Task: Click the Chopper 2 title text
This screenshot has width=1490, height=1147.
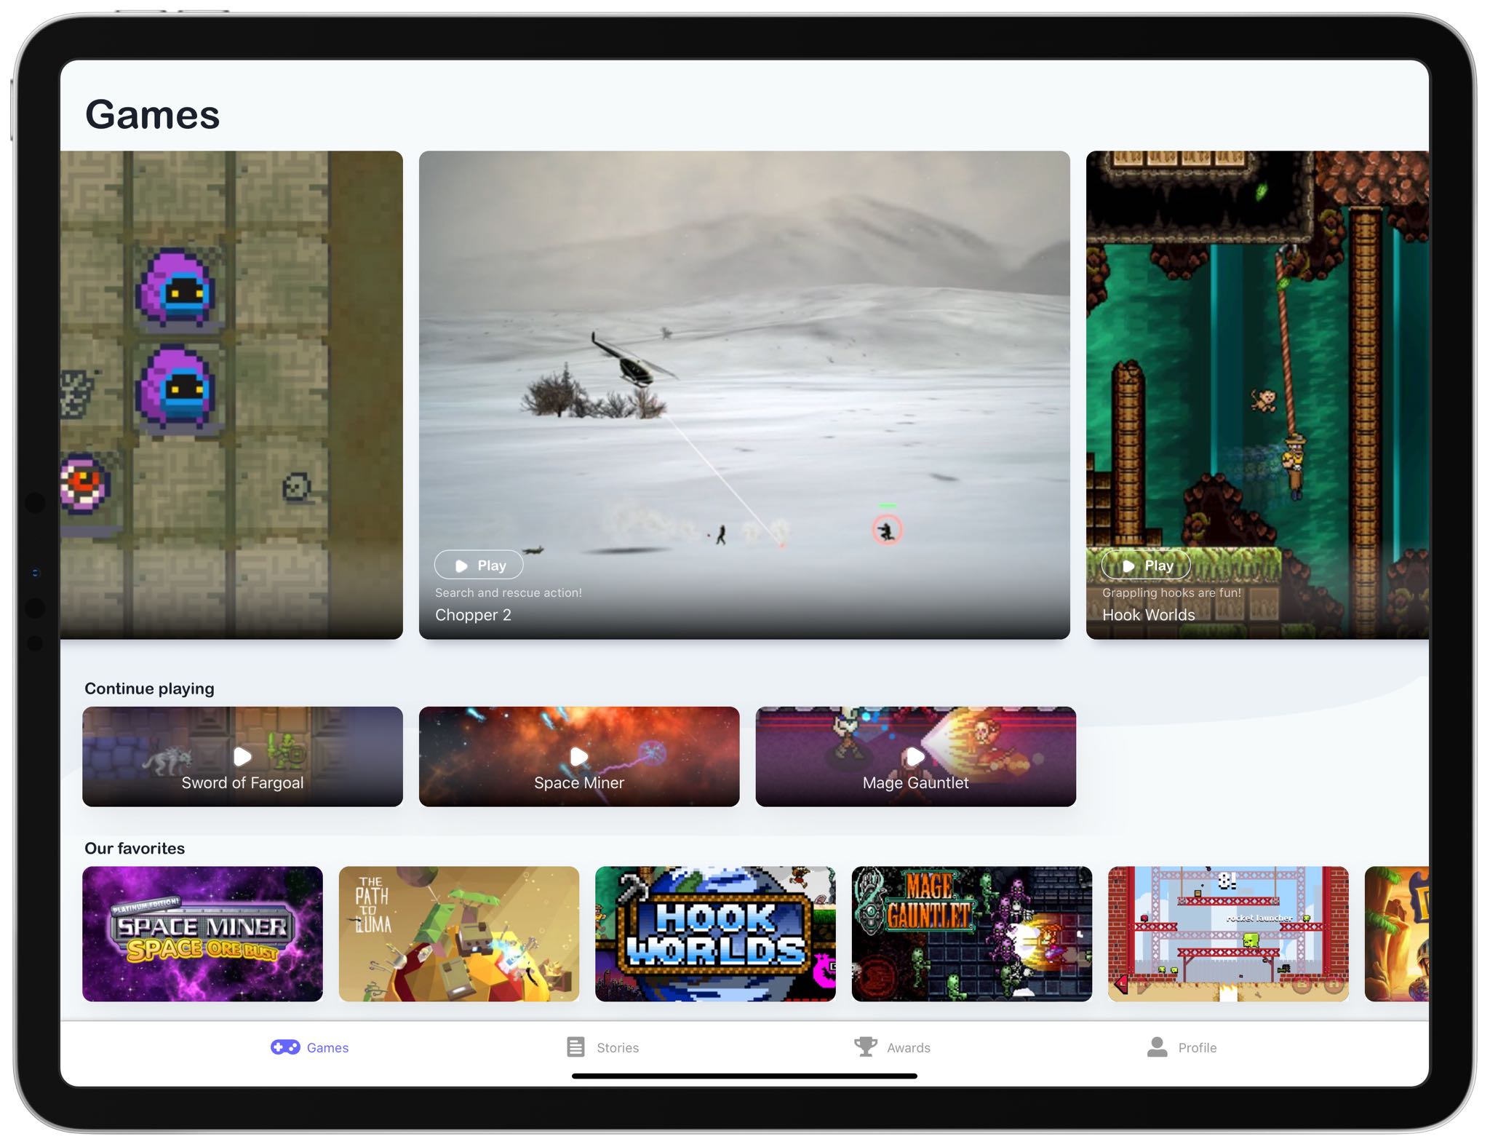Action: (x=473, y=615)
